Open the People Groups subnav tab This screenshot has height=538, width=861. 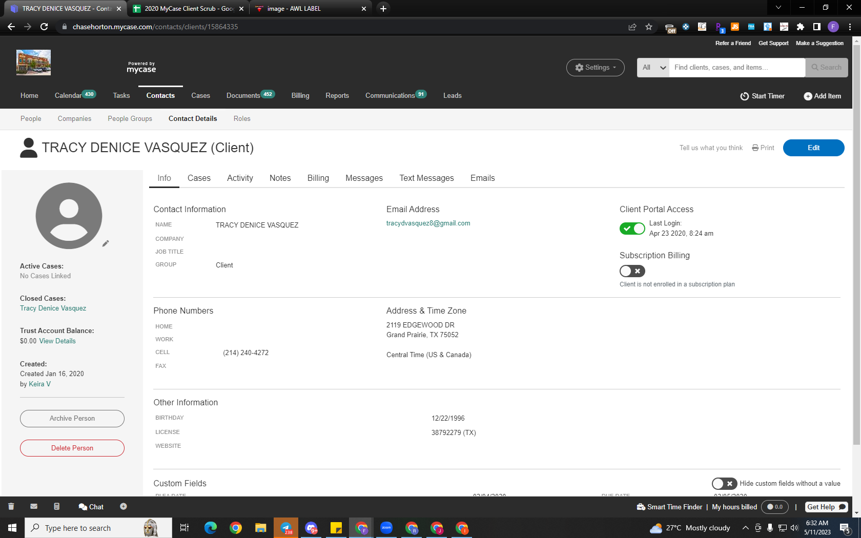click(130, 119)
